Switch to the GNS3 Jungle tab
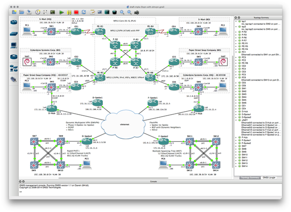291x212 pixels. [x=272, y=178]
